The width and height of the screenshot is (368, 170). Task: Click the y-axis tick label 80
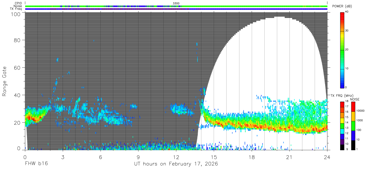point(17,40)
